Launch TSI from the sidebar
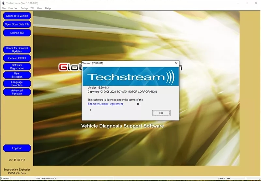261x181 pixels. coord(17,33)
